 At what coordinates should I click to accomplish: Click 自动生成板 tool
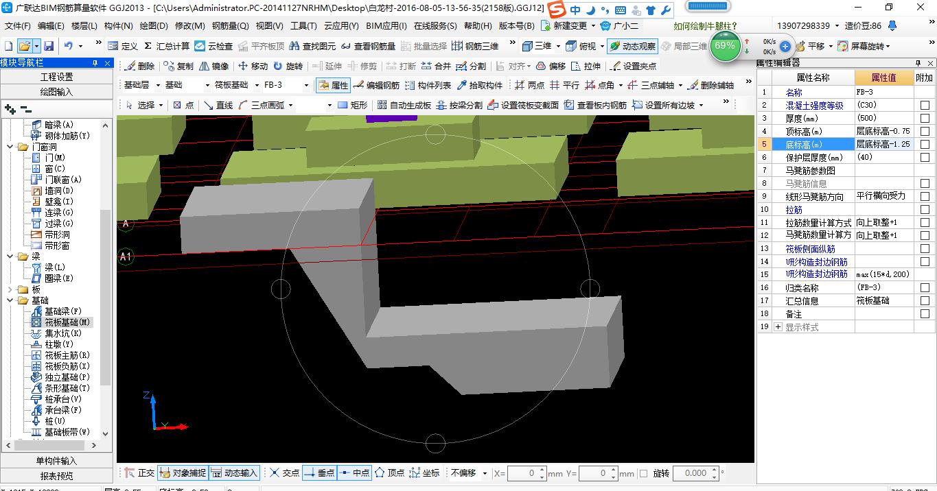click(x=403, y=105)
